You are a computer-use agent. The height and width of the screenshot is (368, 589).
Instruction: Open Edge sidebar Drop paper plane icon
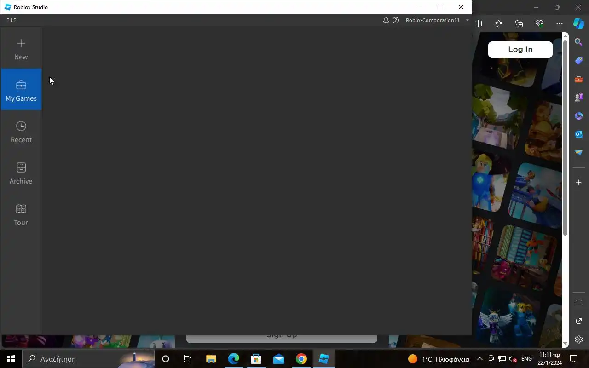coord(579,153)
